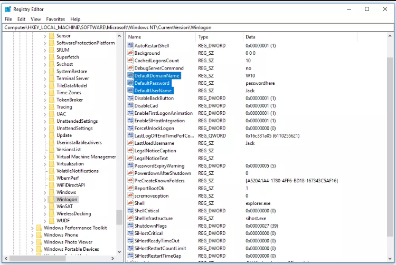This screenshot has height=265, width=396.
Task: Select the Windows Portable Devices key
Action: coord(71,249)
